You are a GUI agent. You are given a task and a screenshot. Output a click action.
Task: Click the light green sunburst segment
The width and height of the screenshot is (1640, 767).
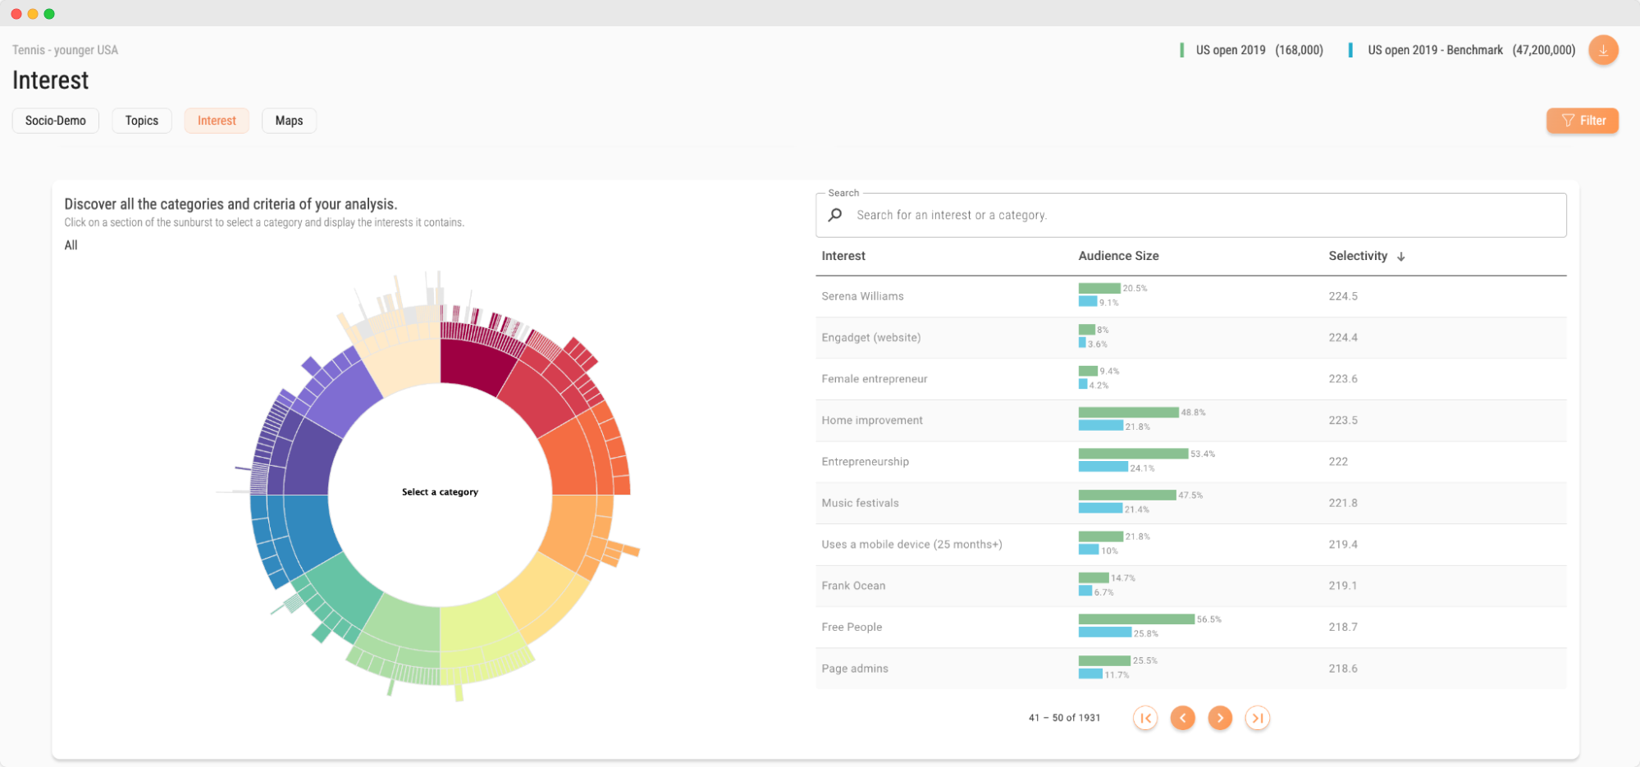point(404,625)
